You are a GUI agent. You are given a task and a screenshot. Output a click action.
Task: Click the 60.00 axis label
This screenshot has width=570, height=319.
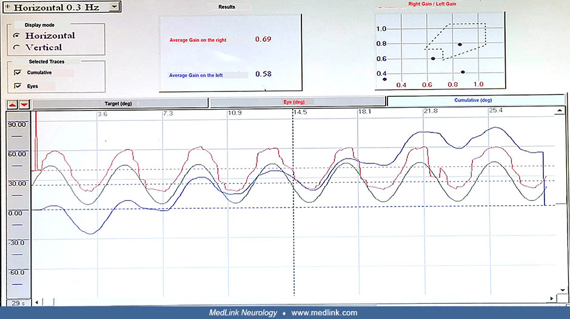pyautogui.click(x=17, y=154)
